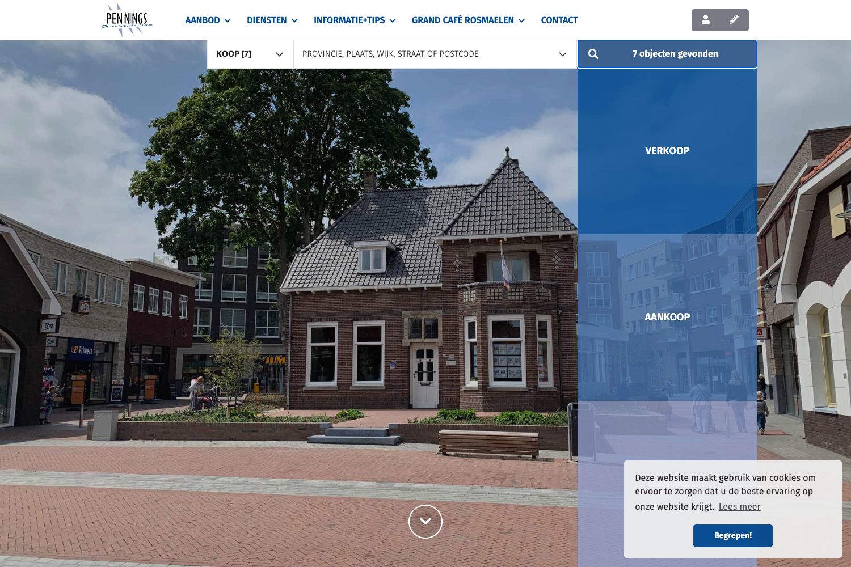This screenshot has width=851, height=567.
Task: Click the pencil edit icon
Action: point(734,20)
